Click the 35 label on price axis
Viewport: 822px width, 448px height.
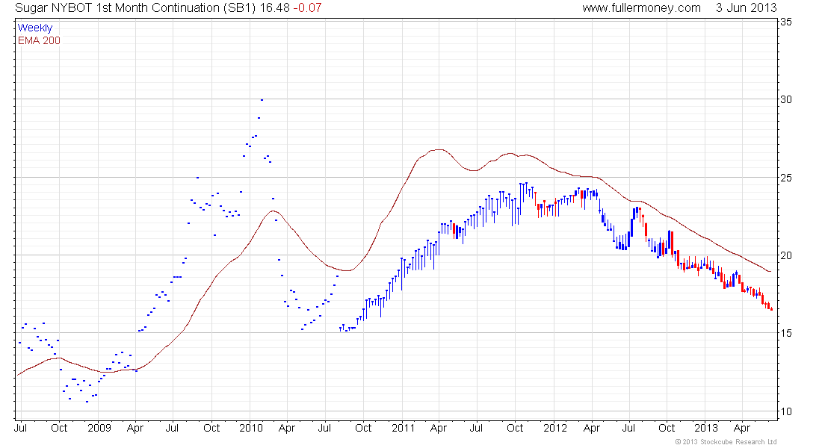click(x=786, y=22)
